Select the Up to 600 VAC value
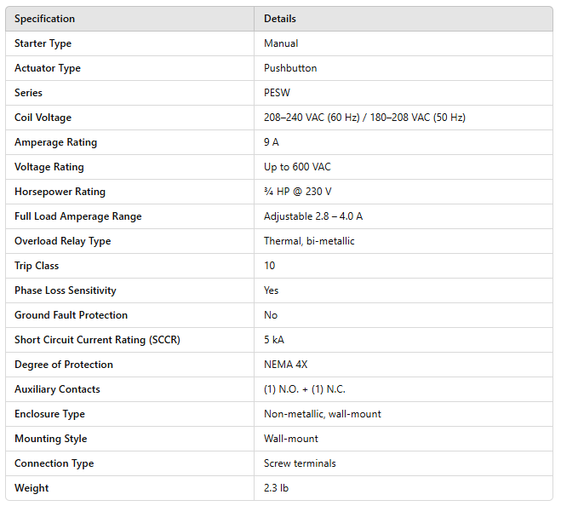This screenshot has width=561, height=506. coord(297,167)
